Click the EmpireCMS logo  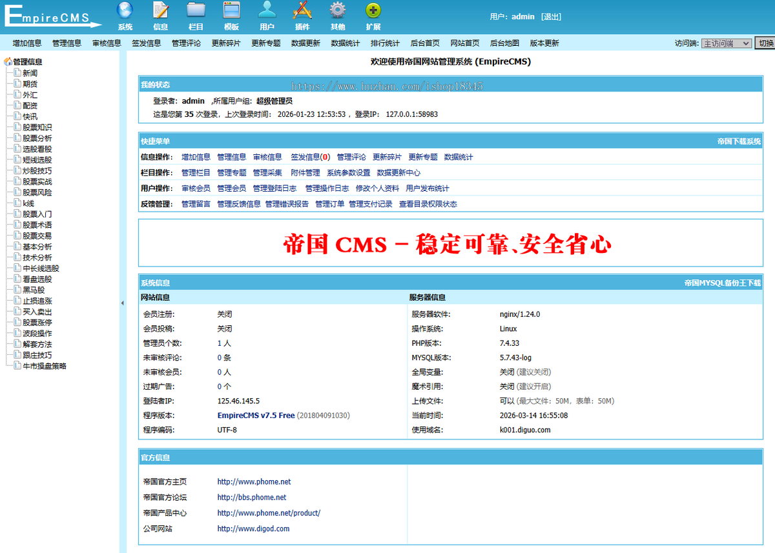pyautogui.click(x=52, y=15)
